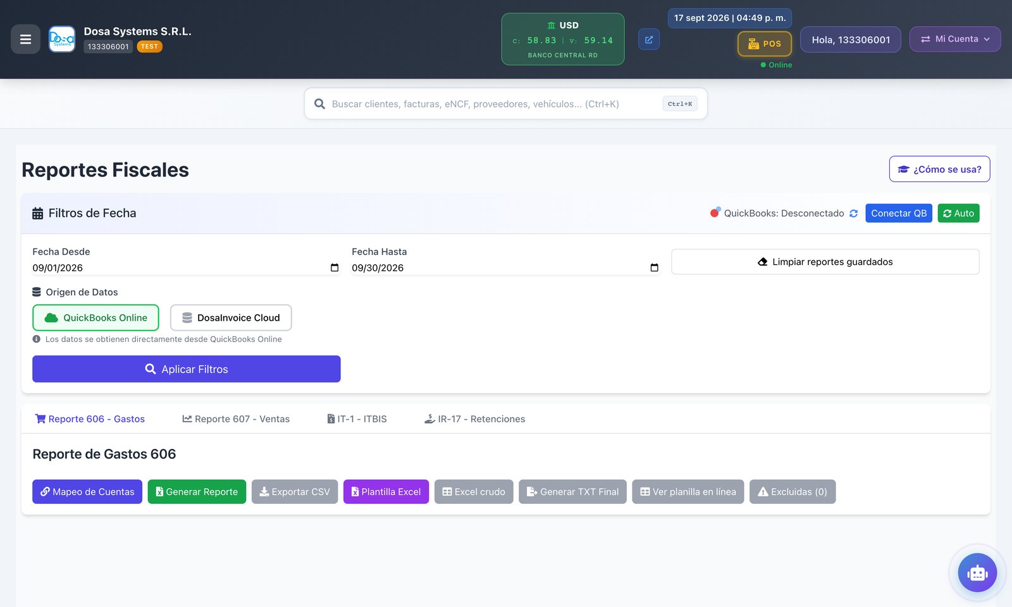This screenshot has width=1012, height=607.
Task: Open the IR-17 - Retenciones tab
Action: click(x=474, y=419)
